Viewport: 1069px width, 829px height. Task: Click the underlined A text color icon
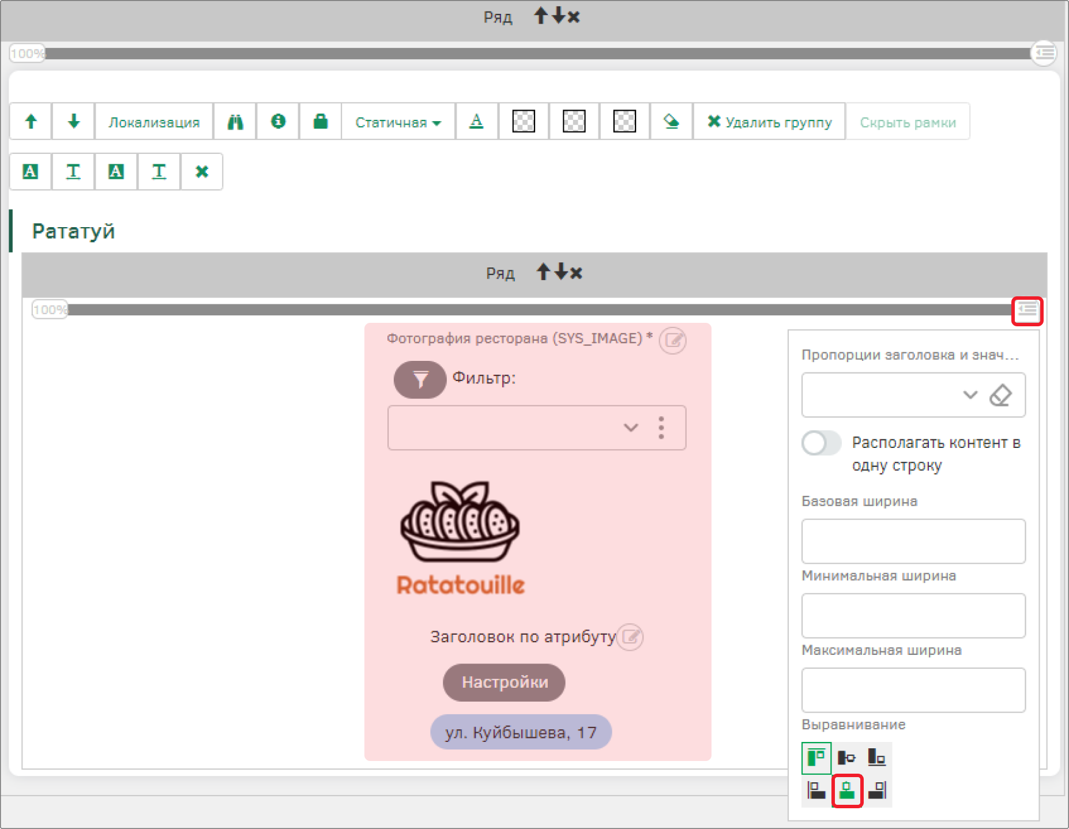(476, 122)
